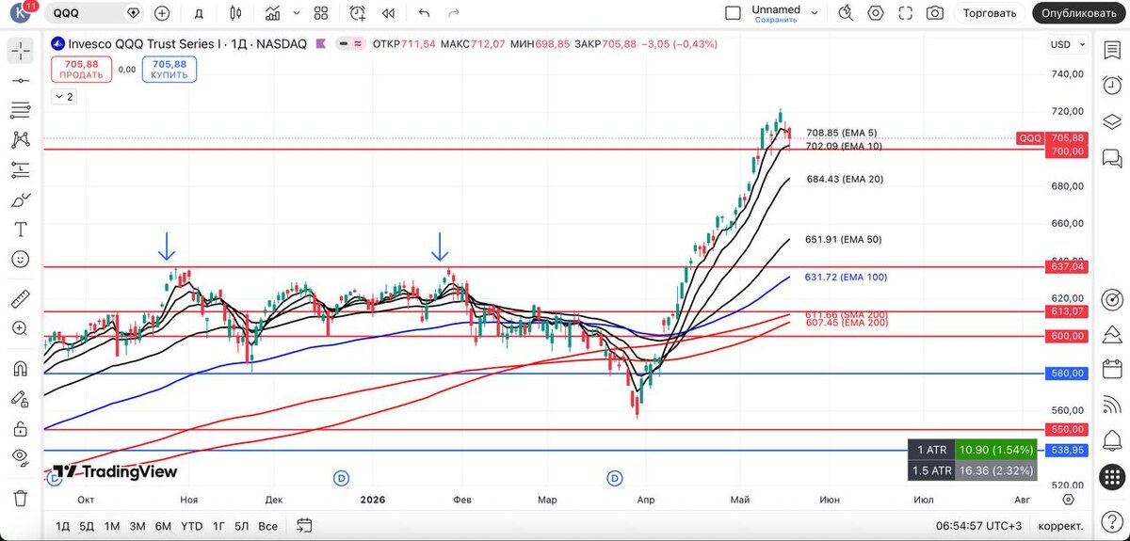Add symbol to compare with plus icon
Screen dimensions: 1130x541
(162, 13)
